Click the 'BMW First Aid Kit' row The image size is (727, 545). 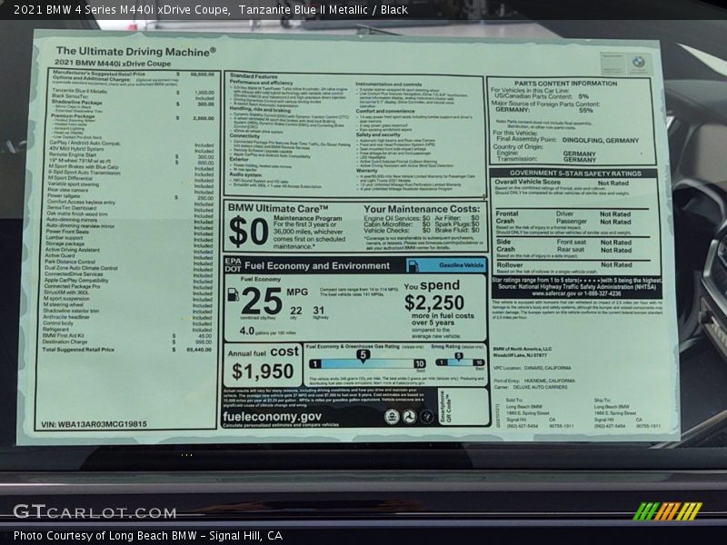tap(127, 335)
